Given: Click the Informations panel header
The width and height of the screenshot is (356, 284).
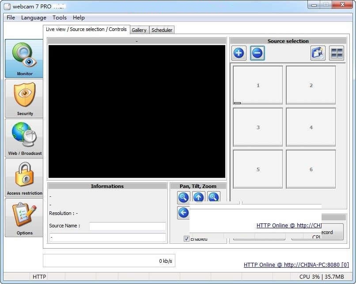Looking at the screenshot, I should point(107,186).
